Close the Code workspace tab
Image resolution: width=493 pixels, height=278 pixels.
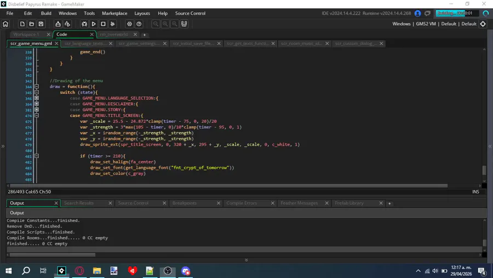point(92,35)
